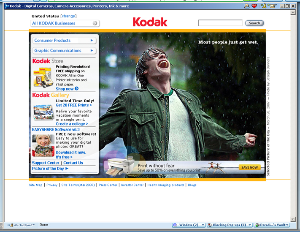
Task: Click the Site Map footer link
Action: (35, 185)
